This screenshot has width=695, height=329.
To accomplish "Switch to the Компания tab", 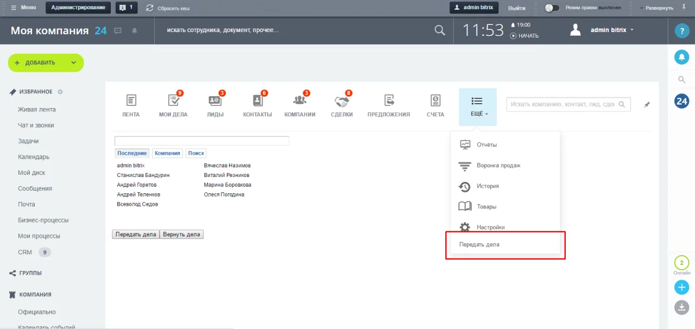I will click(x=167, y=153).
